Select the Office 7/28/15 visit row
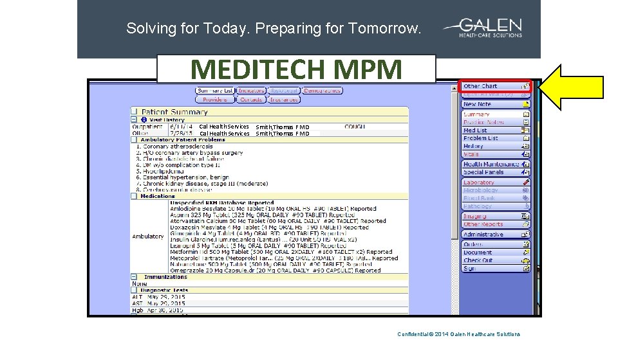 click(x=270, y=134)
